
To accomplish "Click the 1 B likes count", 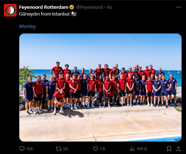I will pos(102,149).
